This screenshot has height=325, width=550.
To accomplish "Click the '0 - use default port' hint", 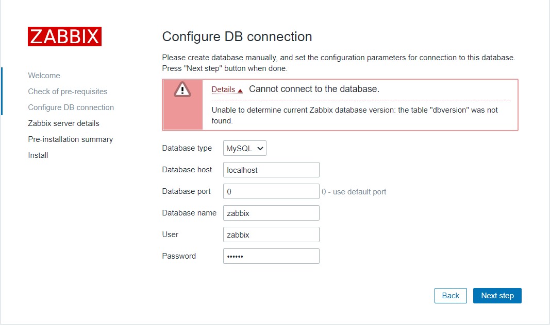I will coord(354,192).
